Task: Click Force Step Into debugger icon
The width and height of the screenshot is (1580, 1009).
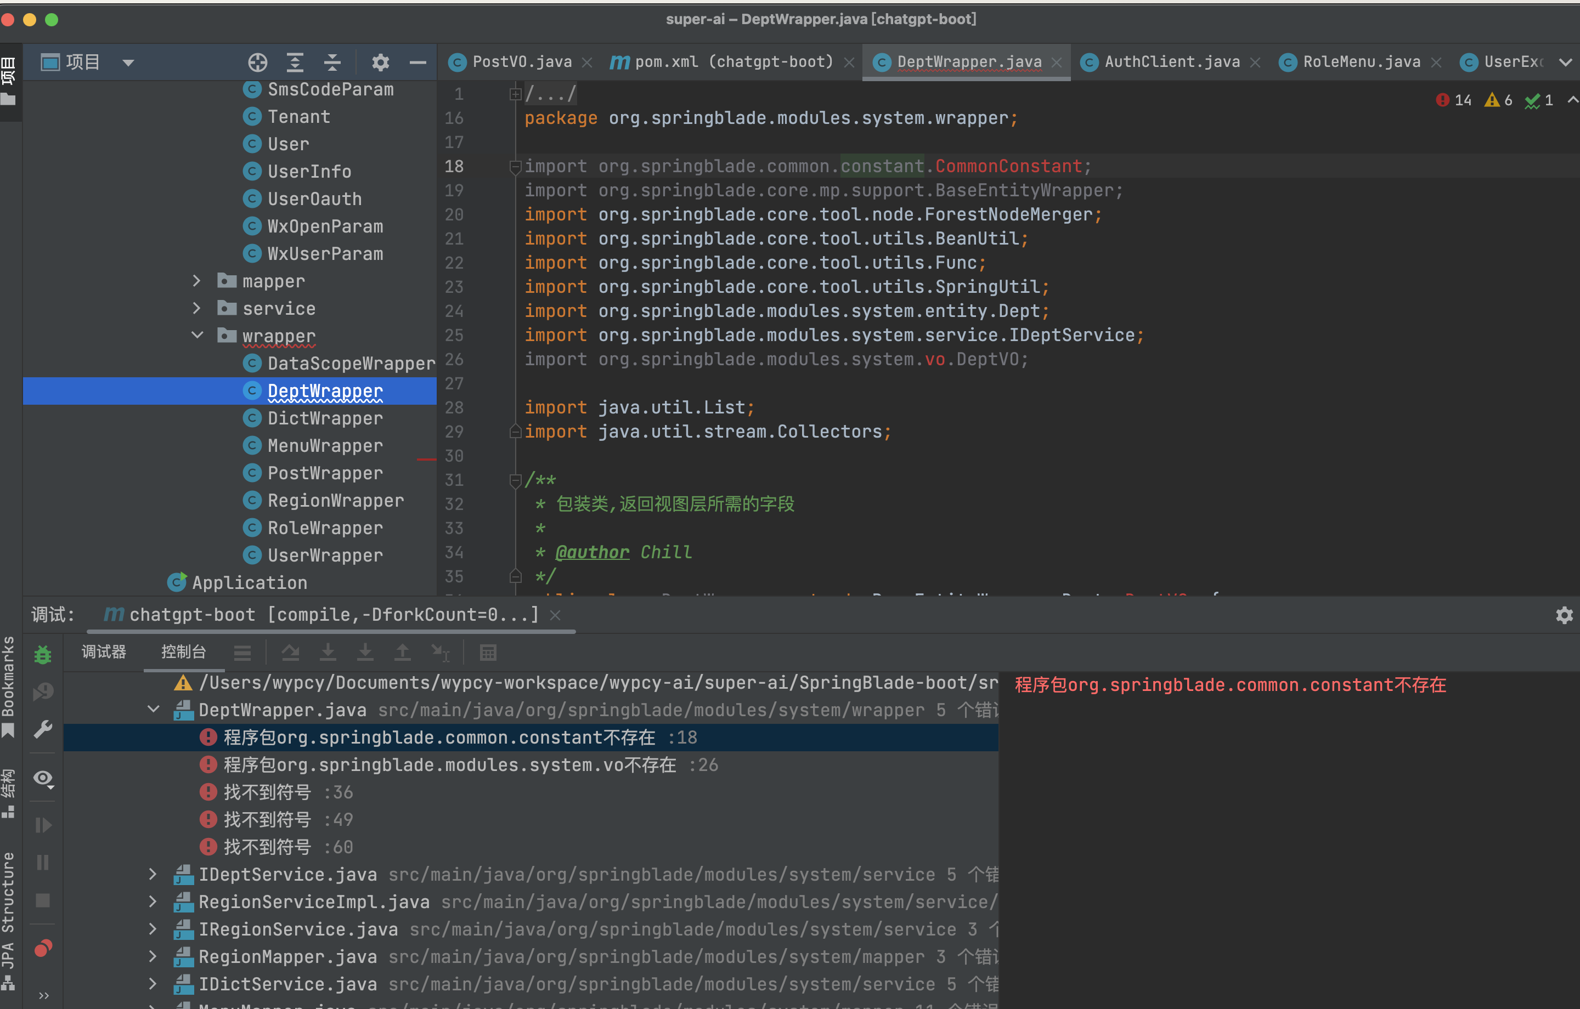Action: pos(365,653)
